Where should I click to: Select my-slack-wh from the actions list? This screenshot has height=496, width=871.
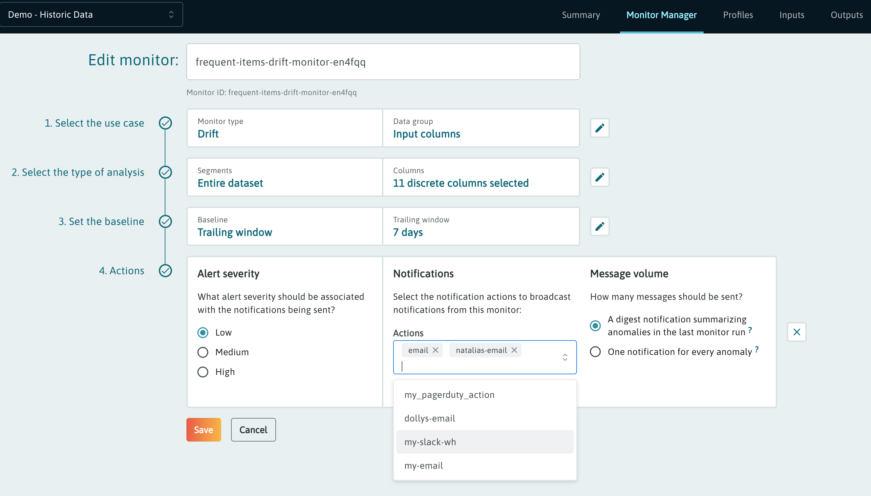click(430, 442)
